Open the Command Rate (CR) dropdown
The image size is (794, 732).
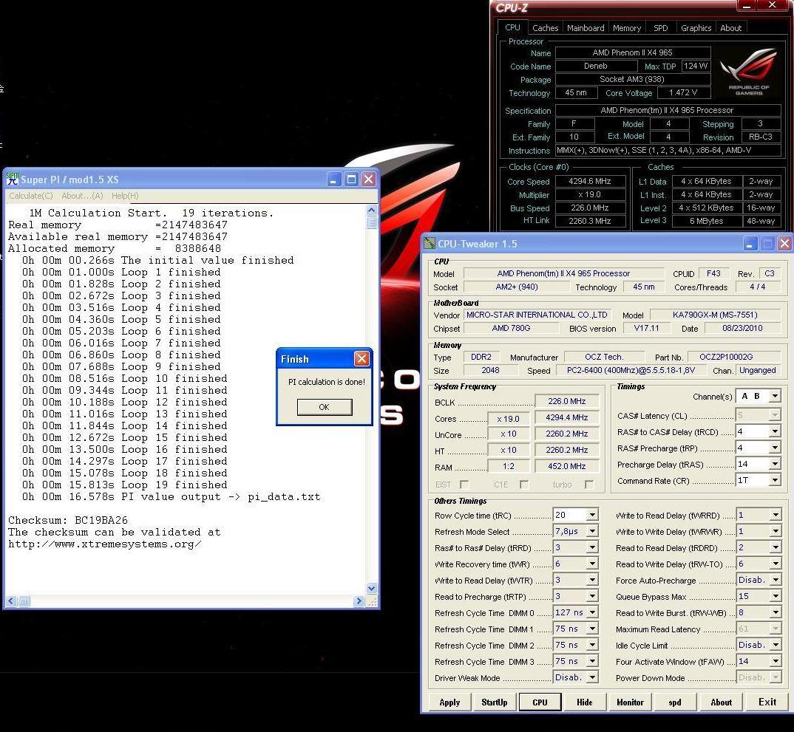point(775,480)
